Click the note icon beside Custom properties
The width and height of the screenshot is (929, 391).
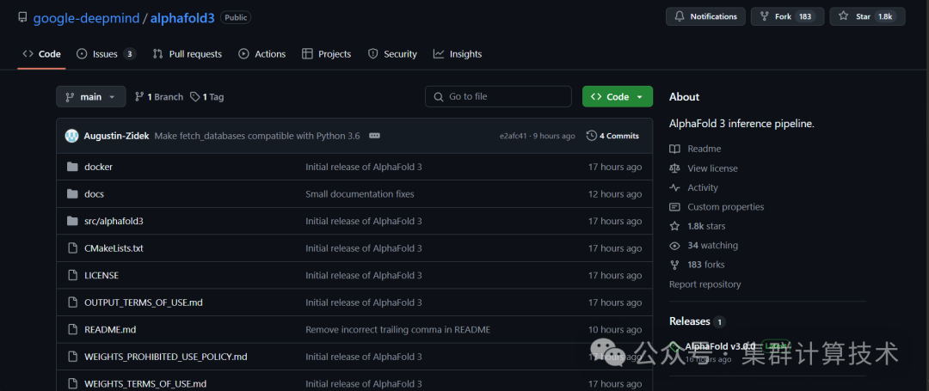tap(674, 207)
